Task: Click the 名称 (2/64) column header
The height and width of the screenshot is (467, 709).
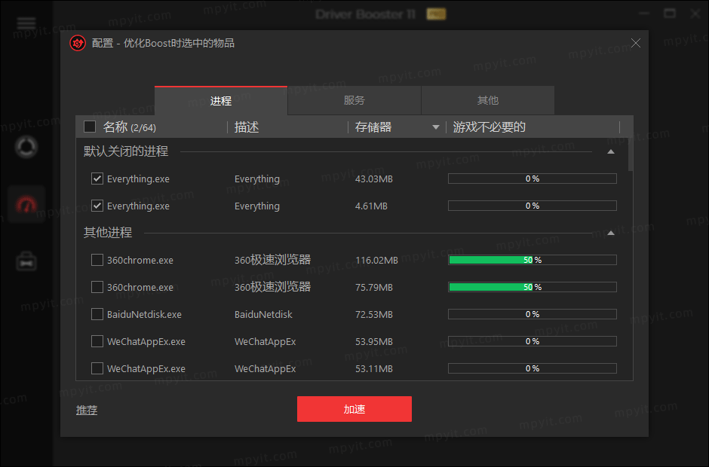Action: click(129, 127)
